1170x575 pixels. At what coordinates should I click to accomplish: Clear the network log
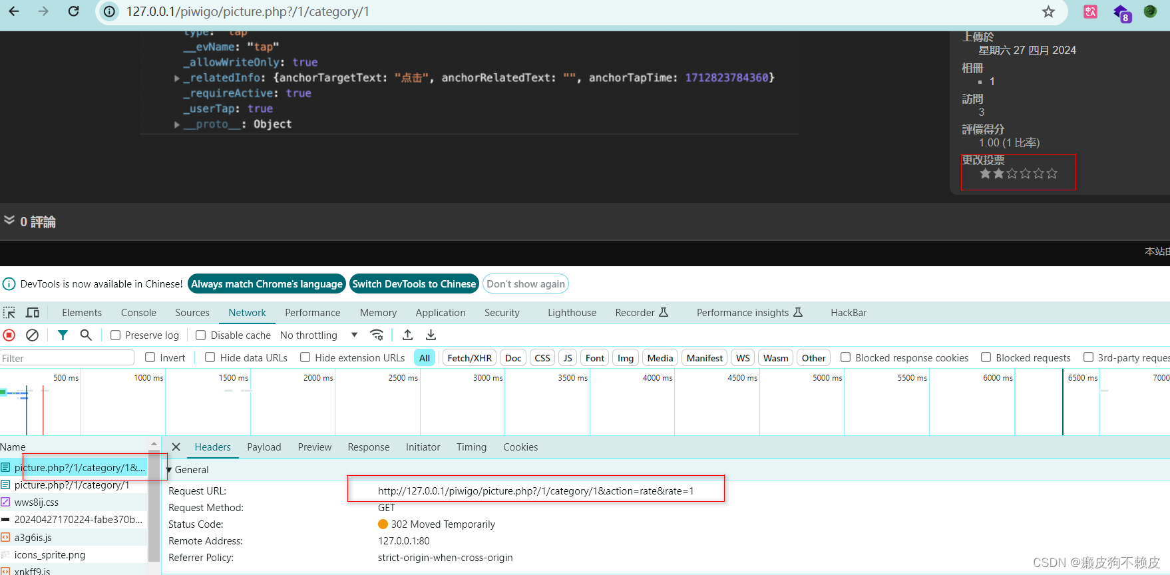32,335
